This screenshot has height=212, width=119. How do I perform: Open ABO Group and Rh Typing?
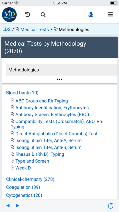click(42, 101)
